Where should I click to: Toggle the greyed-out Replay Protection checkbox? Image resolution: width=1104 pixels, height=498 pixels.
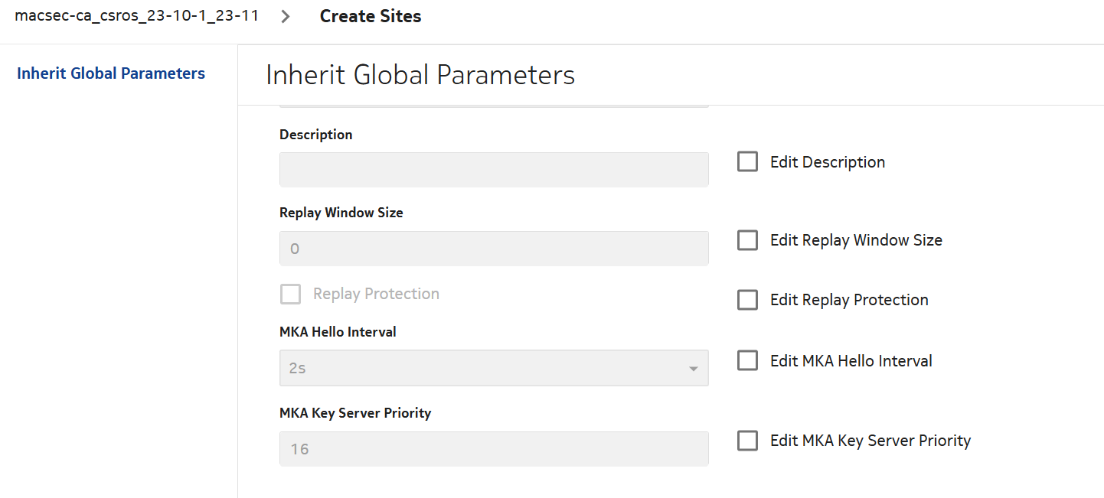click(290, 295)
